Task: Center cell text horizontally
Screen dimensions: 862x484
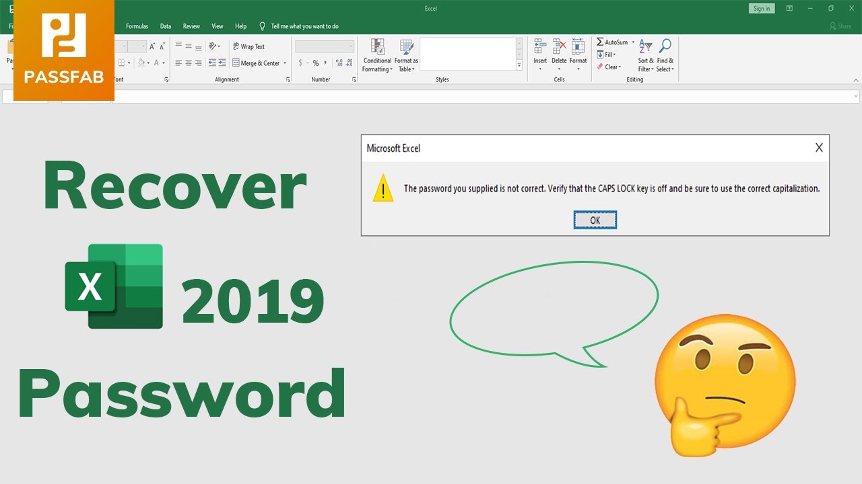Action: (x=189, y=63)
